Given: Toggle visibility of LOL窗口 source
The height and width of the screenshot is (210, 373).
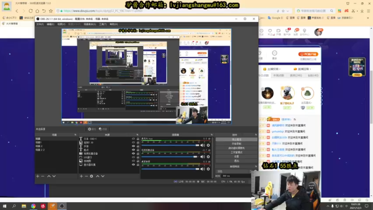Looking at the screenshot, I should tap(133, 157).
